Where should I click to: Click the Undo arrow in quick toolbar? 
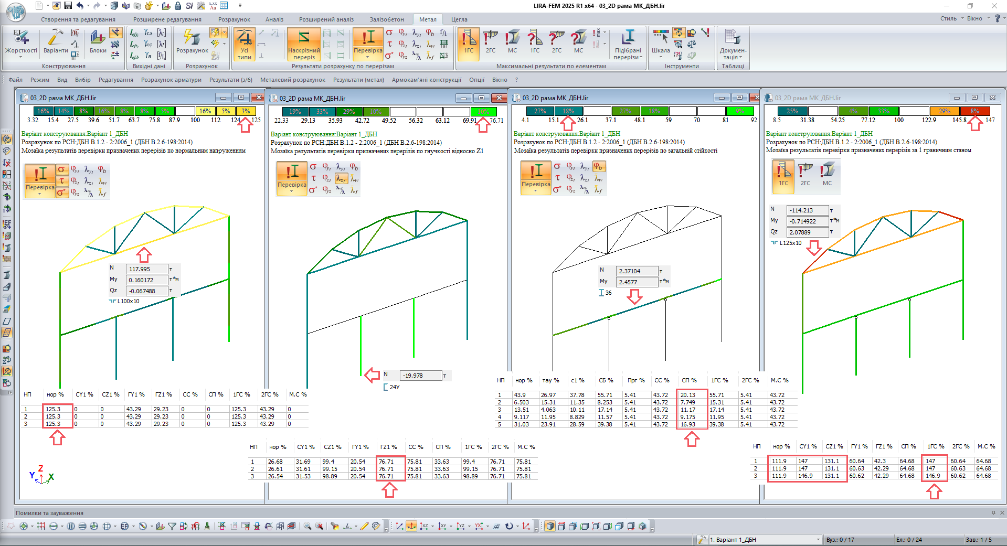pyautogui.click(x=80, y=6)
